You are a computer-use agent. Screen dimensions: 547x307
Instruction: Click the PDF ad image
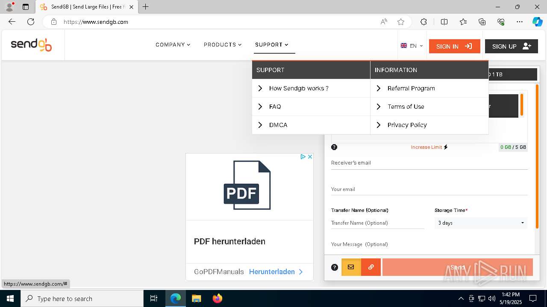coord(247,185)
